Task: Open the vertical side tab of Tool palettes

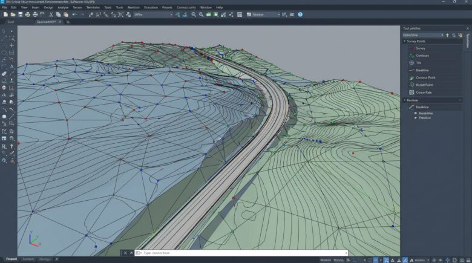Action: pos(468,41)
